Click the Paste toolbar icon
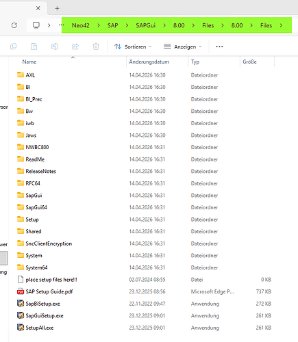This screenshot has height=342, width=298. tap(34, 47)
